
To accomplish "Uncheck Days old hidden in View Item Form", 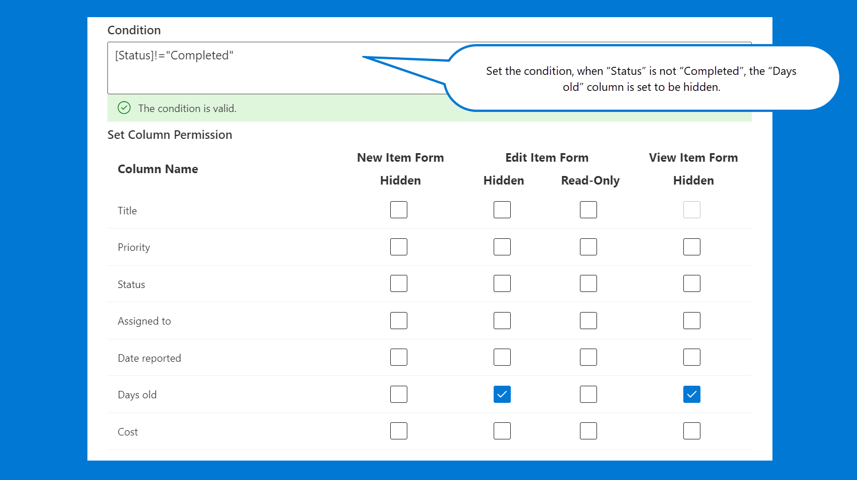I will 692,394.
